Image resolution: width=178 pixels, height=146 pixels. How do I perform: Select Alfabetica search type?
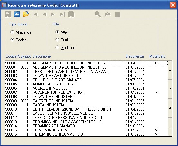(x=21, y=32)
